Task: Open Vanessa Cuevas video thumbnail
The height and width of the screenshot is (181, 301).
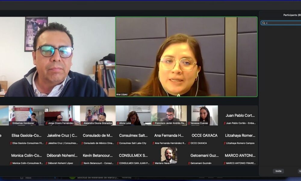Action: pos(205,116)
